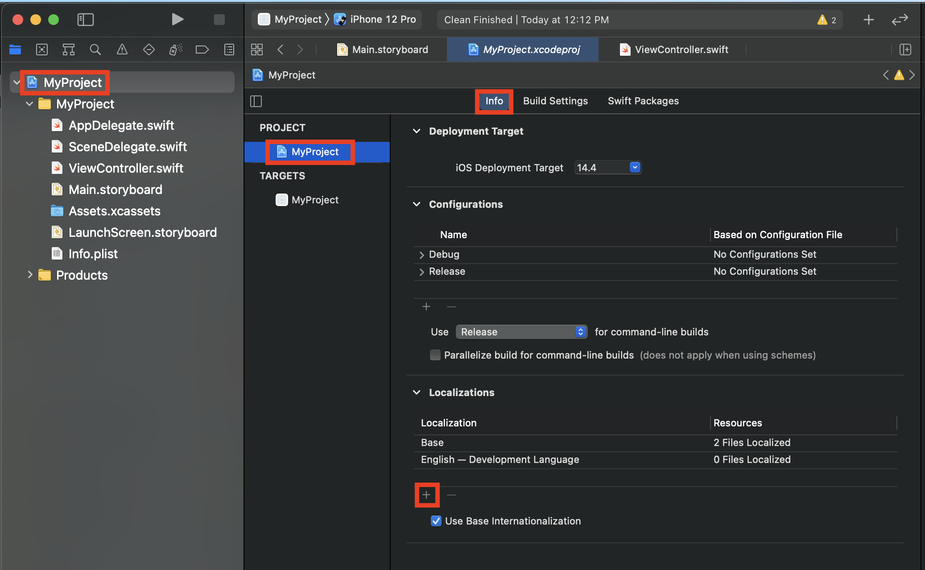Toggle the navigator sidebar icon
Viewport: 925px width, 570px height.
(85, 20)
